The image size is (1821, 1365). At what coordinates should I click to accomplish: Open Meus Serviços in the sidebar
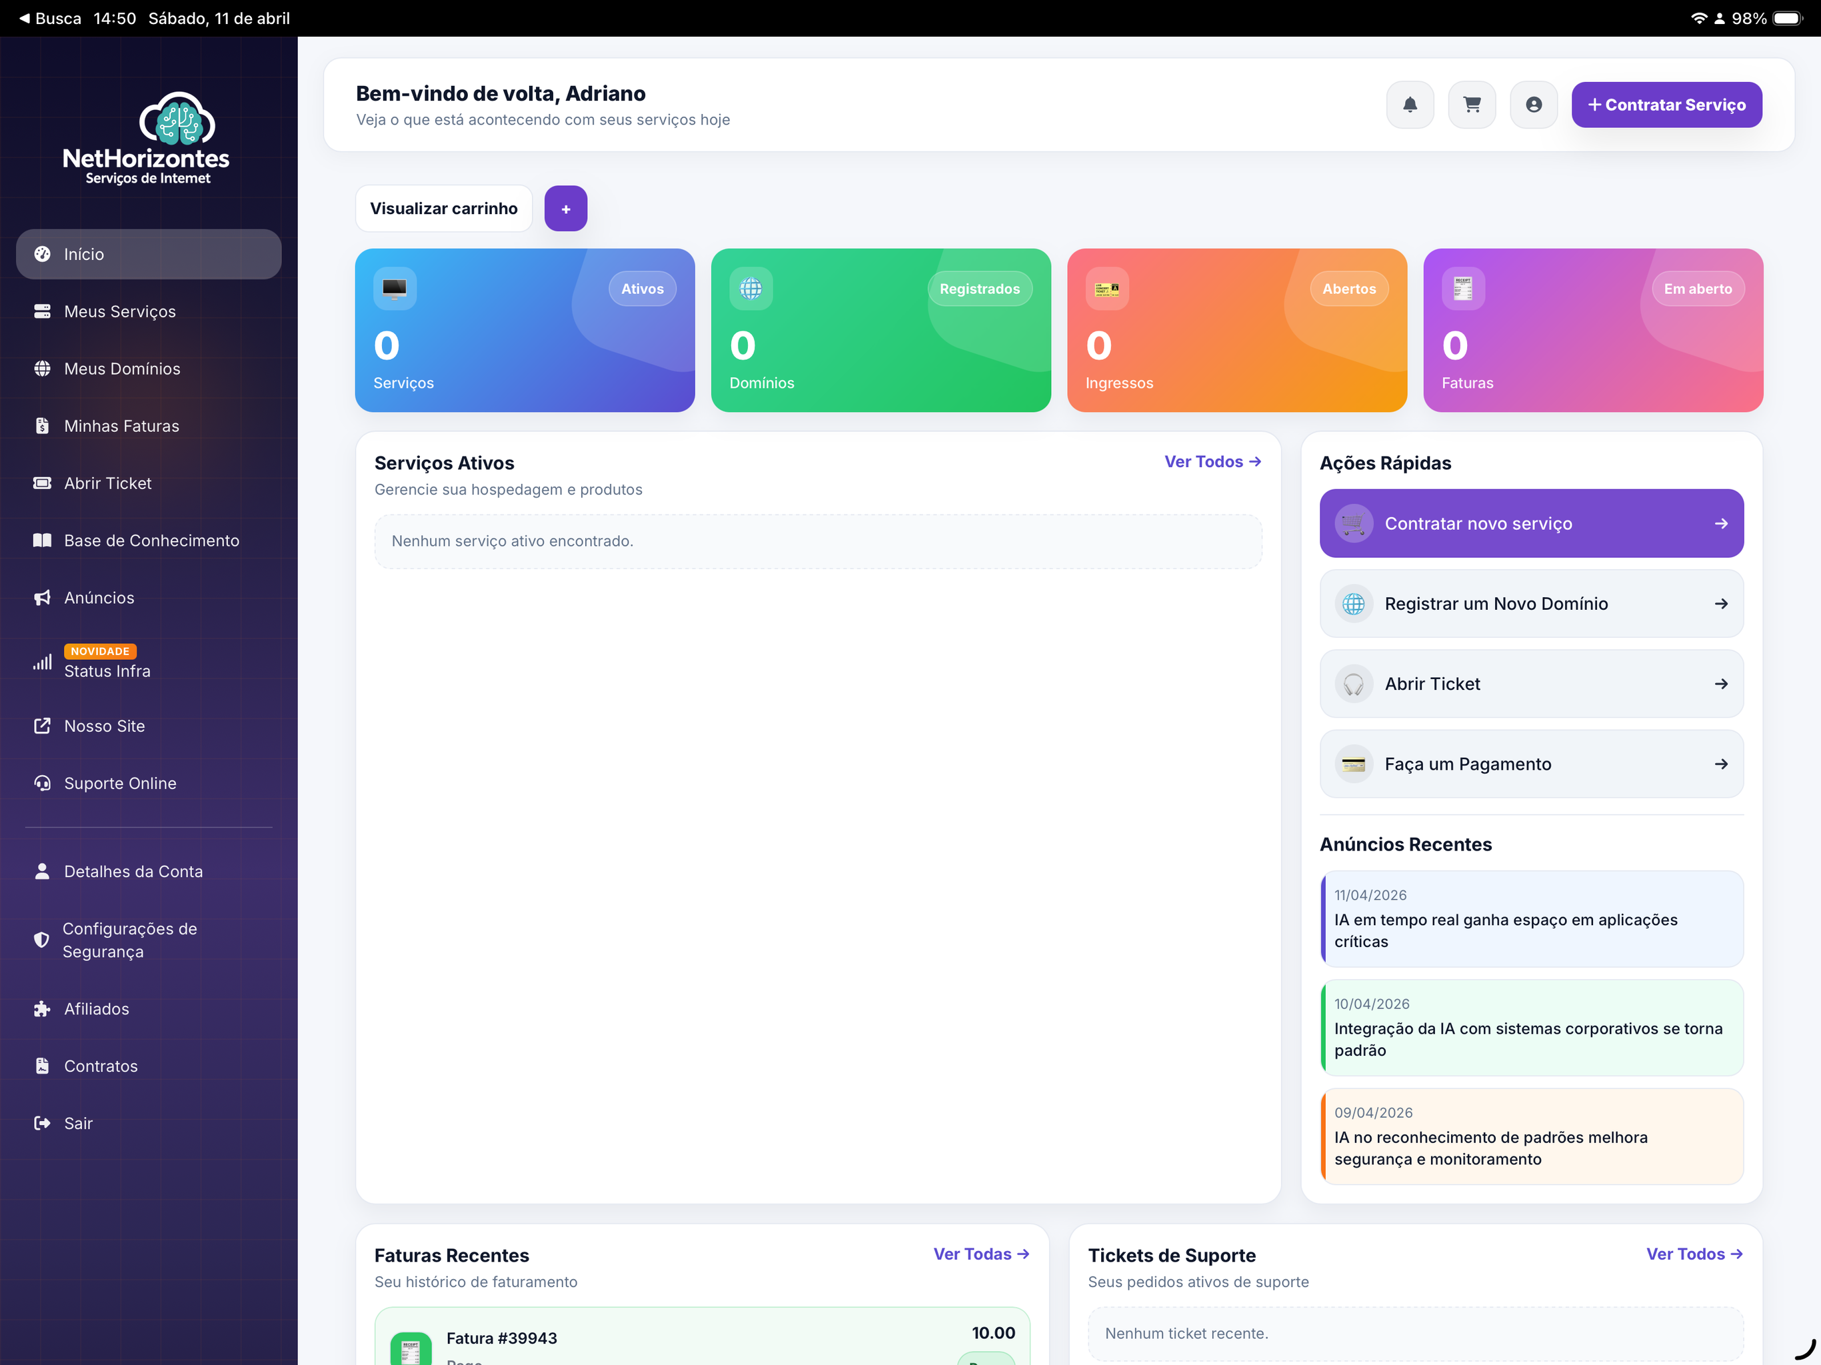148,311
